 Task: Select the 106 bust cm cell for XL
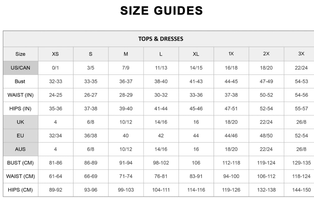pyautogui.click(x=196, y=163)
